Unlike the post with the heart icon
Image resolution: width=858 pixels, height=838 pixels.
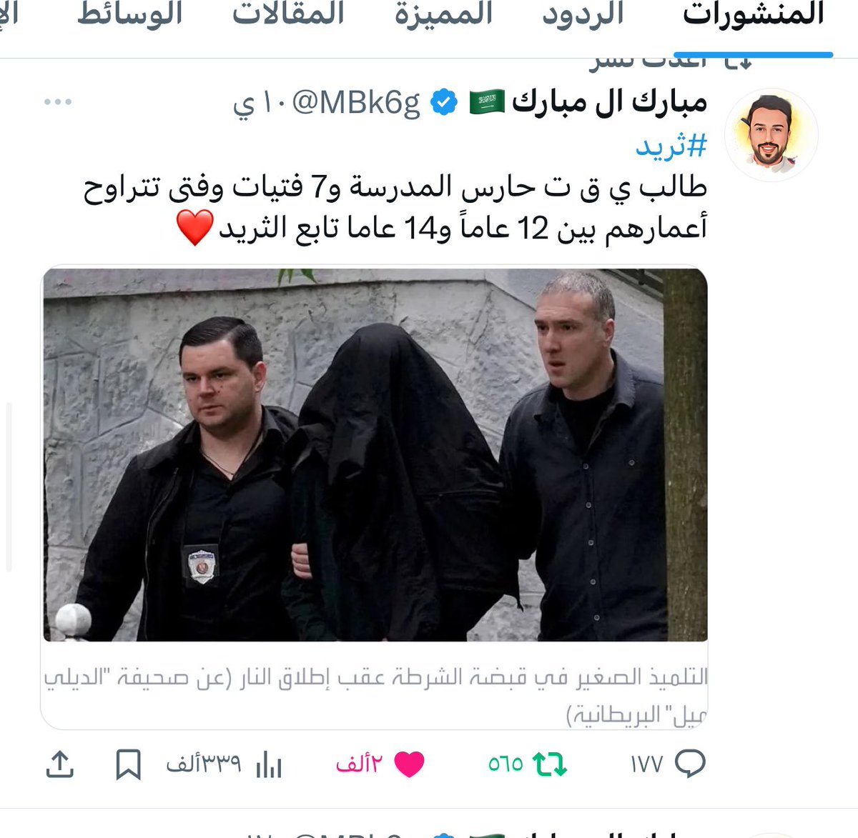click(409, 764)
